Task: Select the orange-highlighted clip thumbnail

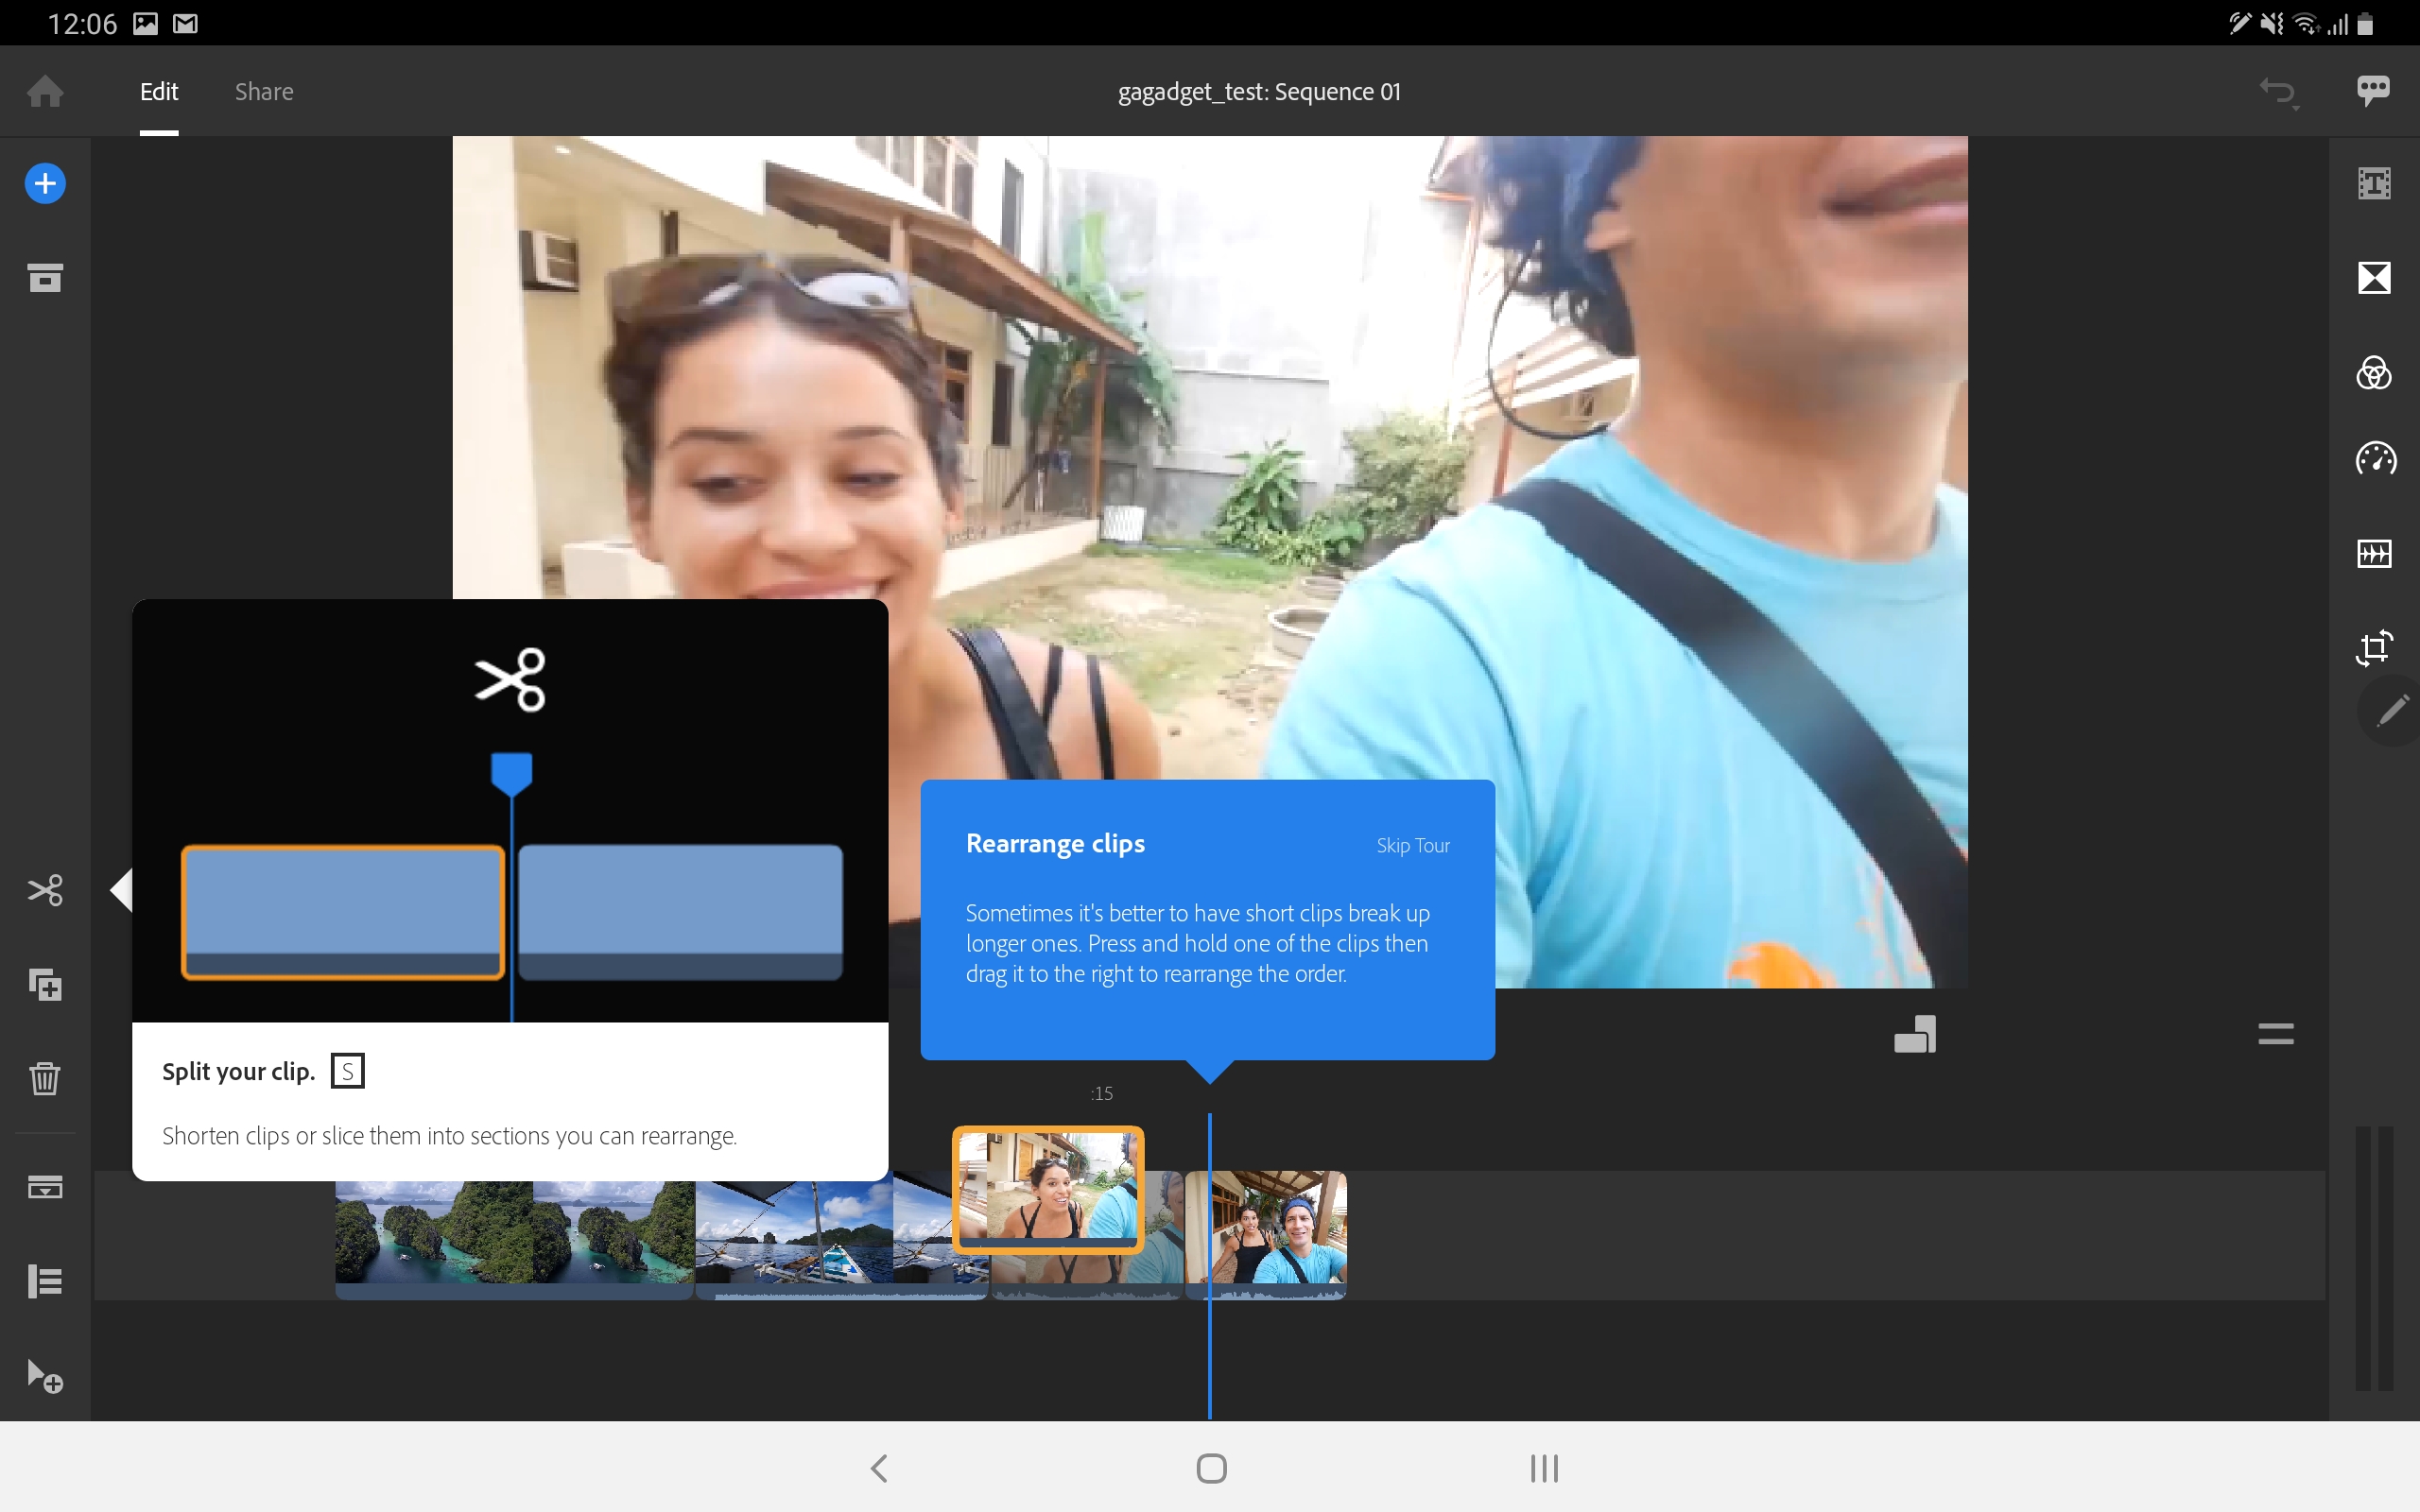Action: point(1048,1189)
